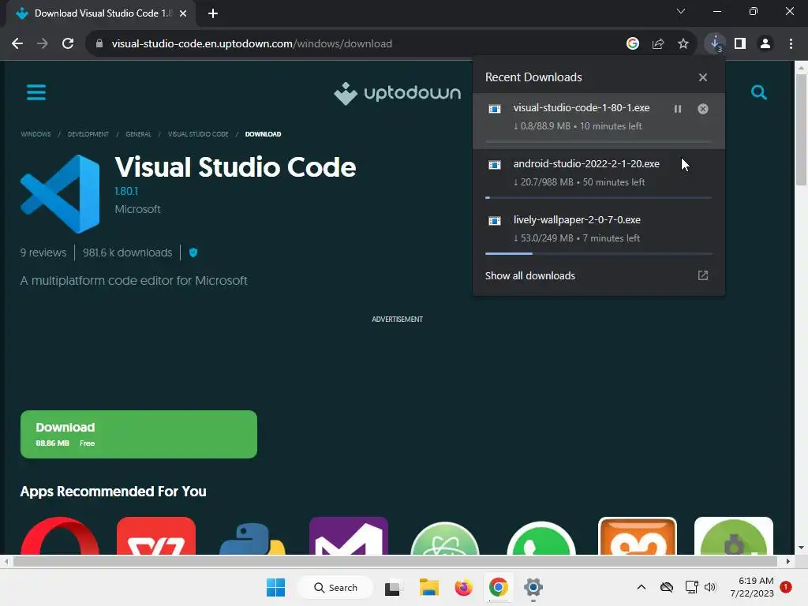The width and height of the screenshot is (808, 606).
Task: Expand the system tray hidden icons chevron
Action: pyautogui.click(x=641, y=587)
